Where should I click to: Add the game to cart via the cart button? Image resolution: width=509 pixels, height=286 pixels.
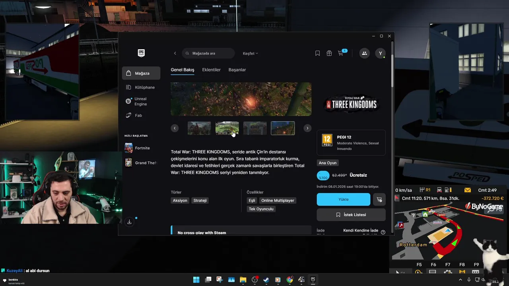pyautogui.click(x=379, y=199)
